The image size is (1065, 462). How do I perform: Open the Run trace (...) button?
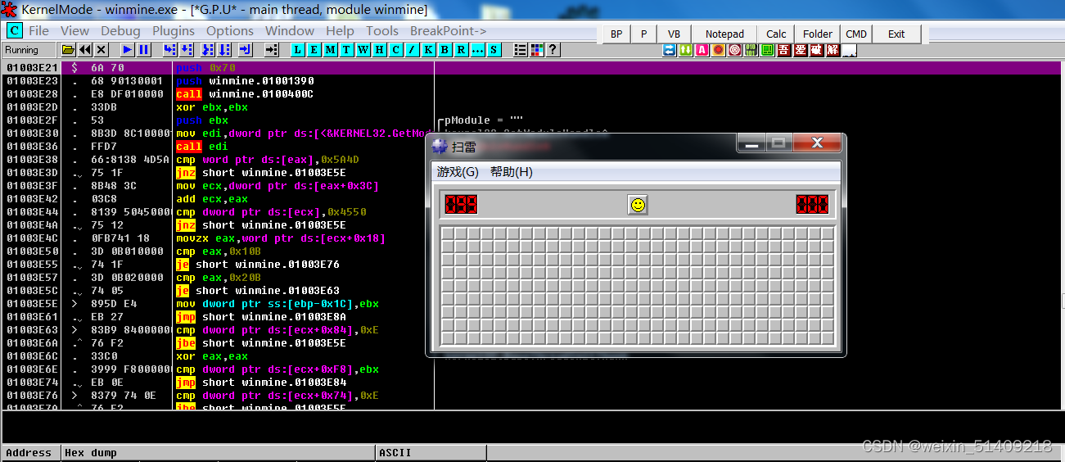point(477,50)
